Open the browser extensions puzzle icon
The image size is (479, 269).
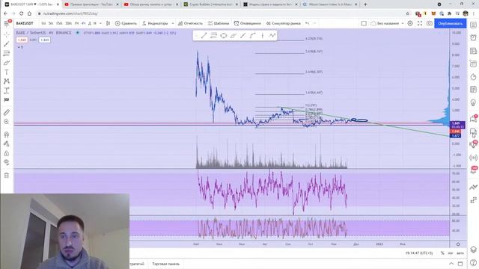pos(449,13)
